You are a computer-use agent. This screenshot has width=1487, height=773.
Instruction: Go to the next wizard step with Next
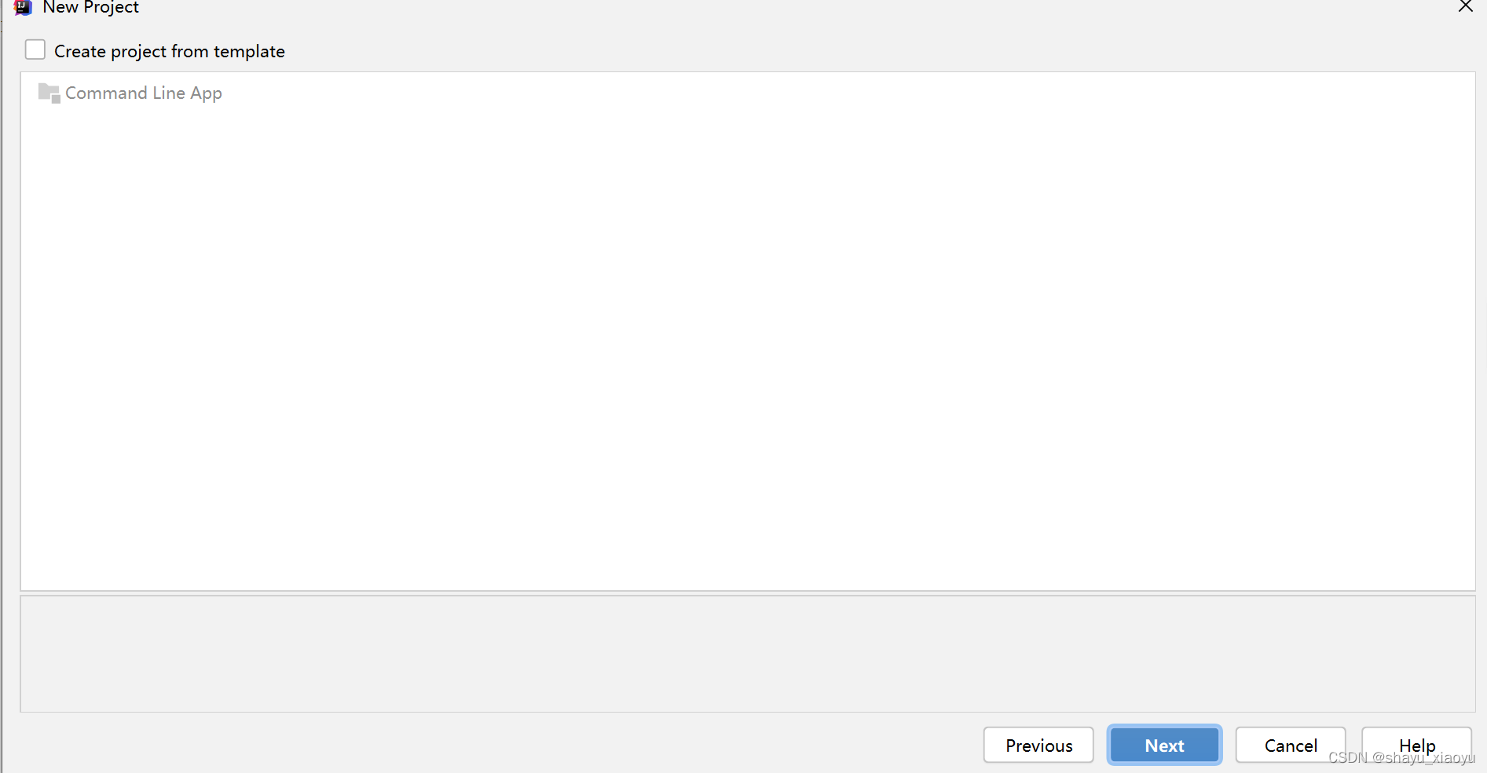[x=1164, y=745]
